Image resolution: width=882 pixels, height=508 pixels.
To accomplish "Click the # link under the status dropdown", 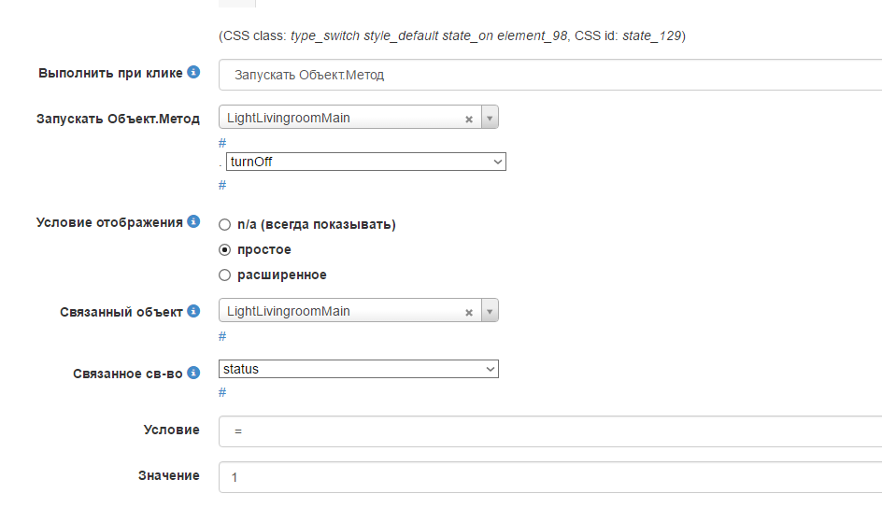I will (222, 392).
